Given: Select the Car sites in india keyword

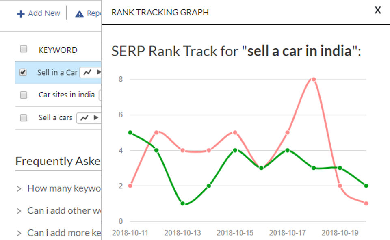Looking at the screenshot, I should (x=67, y=95).
